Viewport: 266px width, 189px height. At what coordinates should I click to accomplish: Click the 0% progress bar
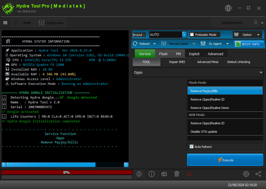point(67,172)
